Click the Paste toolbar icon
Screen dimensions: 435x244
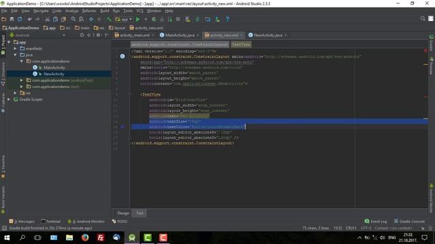(63, 19)
